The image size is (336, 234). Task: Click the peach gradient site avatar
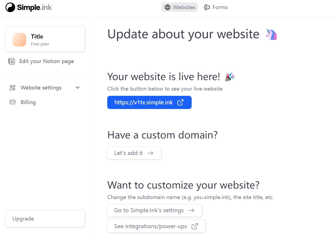pos(19,40)
